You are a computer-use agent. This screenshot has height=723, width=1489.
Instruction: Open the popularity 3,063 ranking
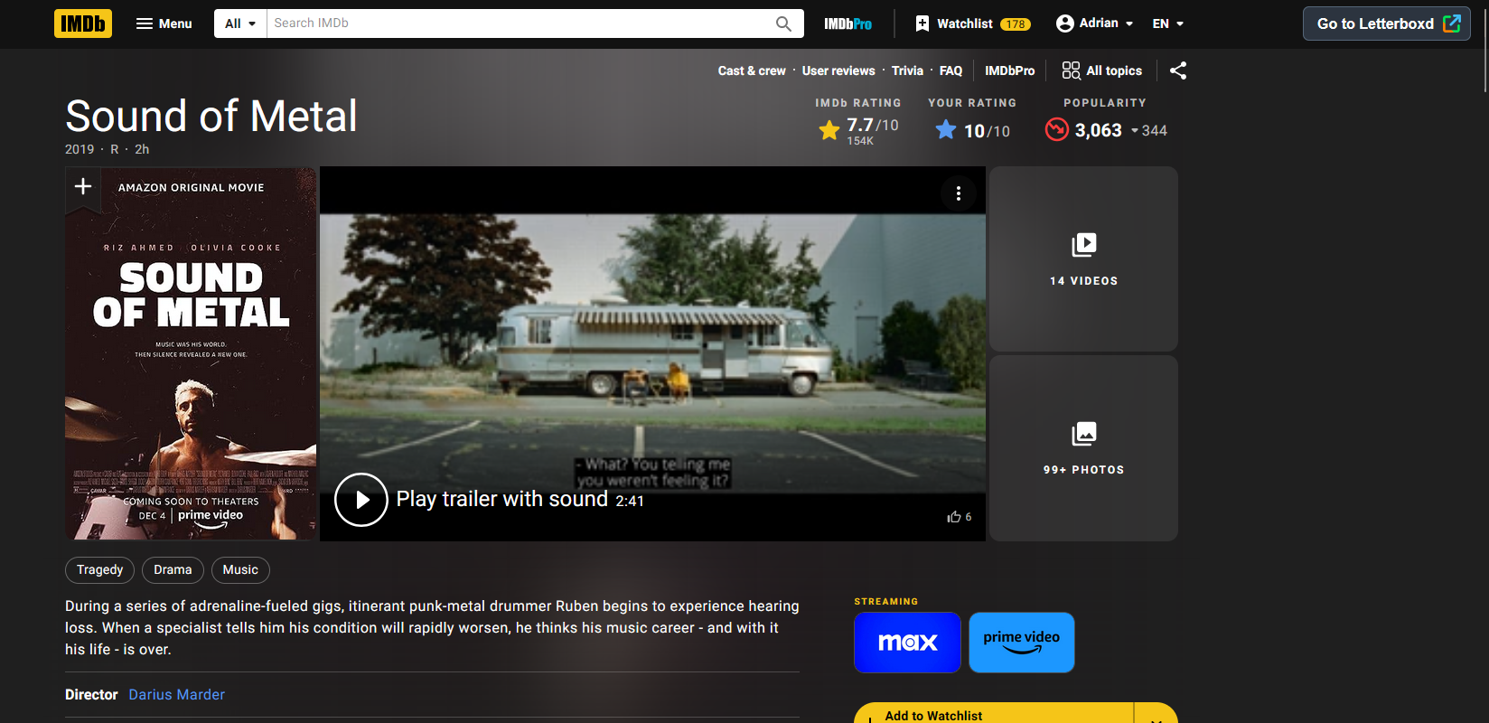click(x=1106, y=131)
